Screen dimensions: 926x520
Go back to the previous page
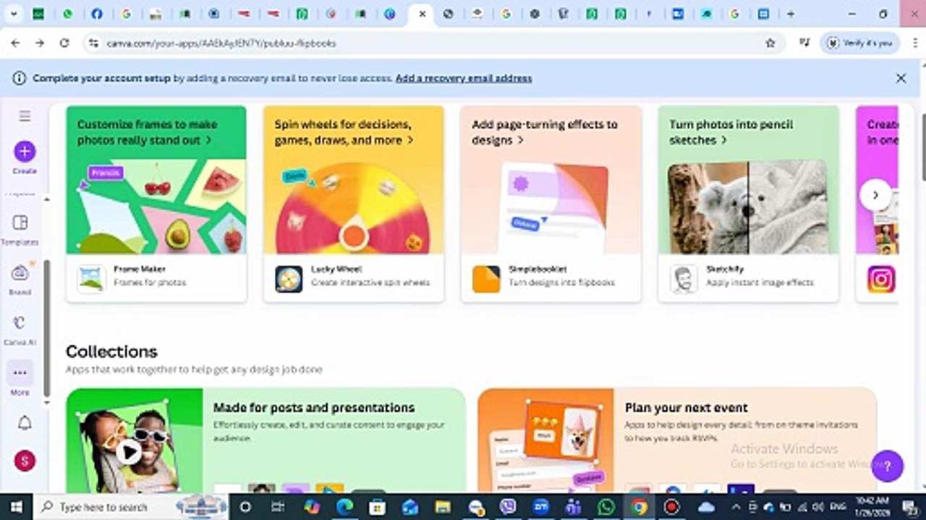click(x=16, y=43)
